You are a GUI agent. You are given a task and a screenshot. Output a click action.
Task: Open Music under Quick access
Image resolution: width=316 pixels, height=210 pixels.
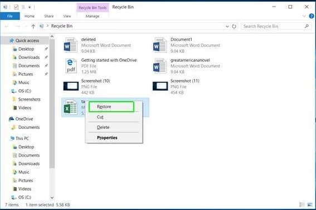pos(24,83)
